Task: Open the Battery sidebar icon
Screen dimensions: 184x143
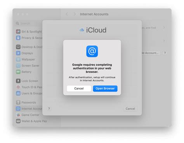Action: tap(18, 72)
